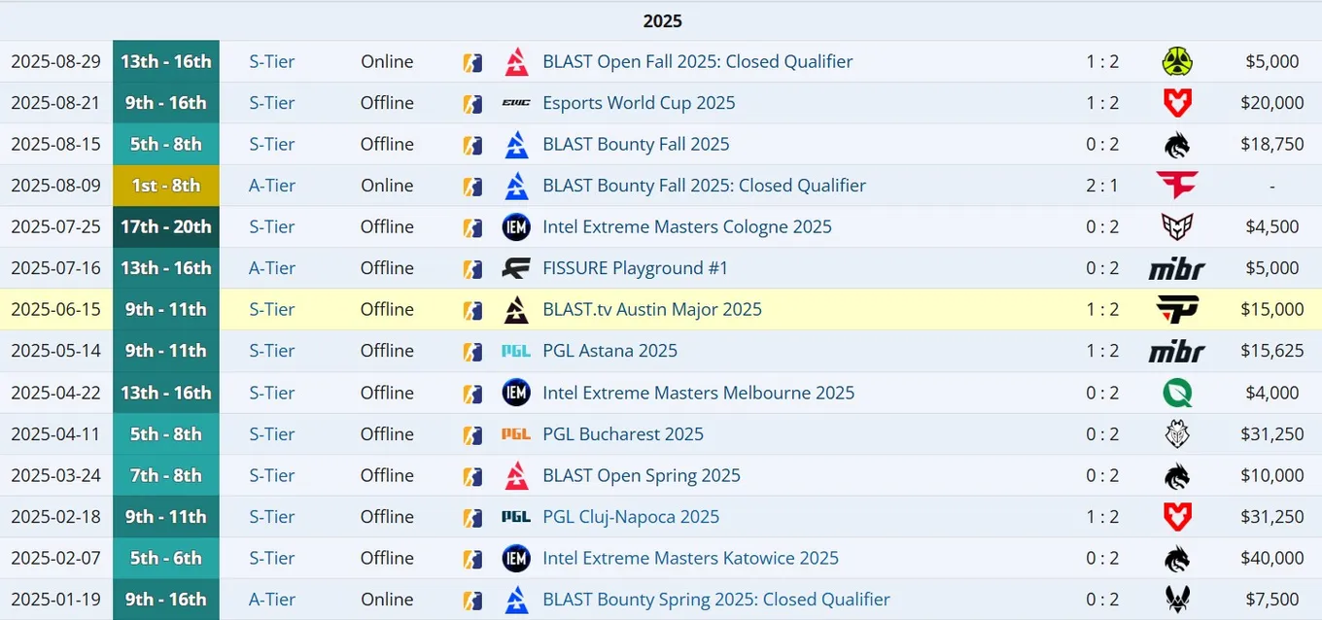Click opponent team logo in 2025-08-29 row
1322x620 pixels.
pos(1177,61)
